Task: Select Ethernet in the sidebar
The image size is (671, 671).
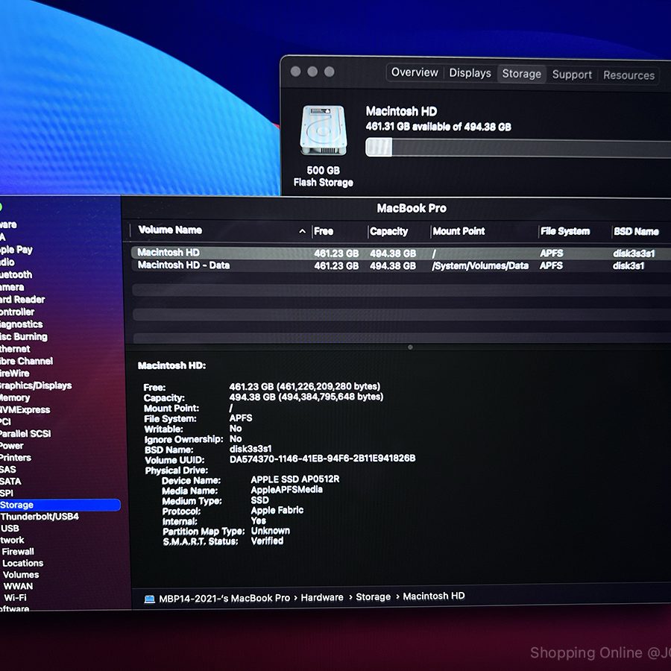Action: [15, 349]
